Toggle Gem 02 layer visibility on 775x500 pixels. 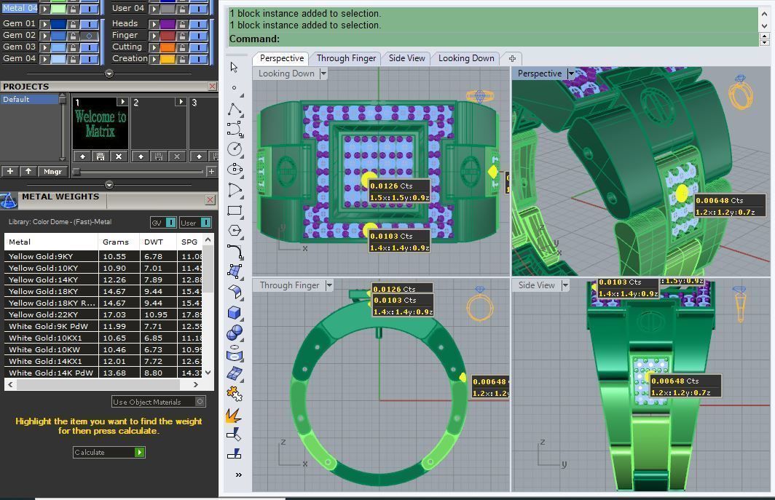coord(89,36)
